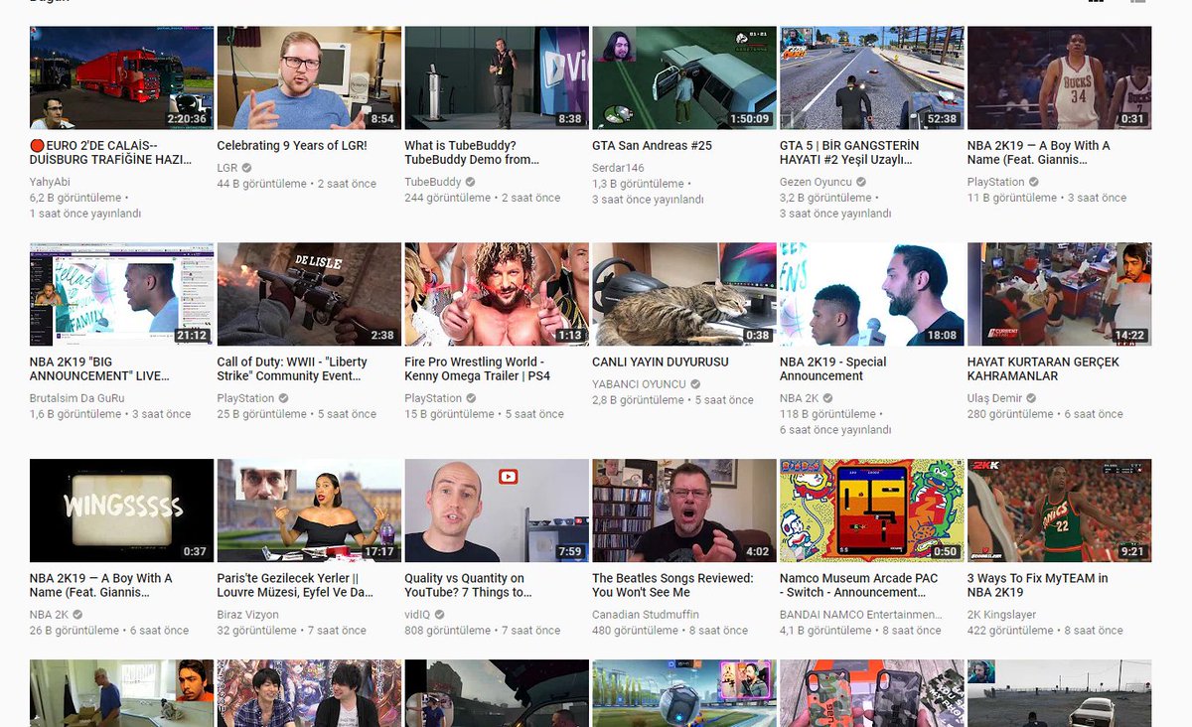Click the "280 görüntüleme" view count

point(1010,414)
